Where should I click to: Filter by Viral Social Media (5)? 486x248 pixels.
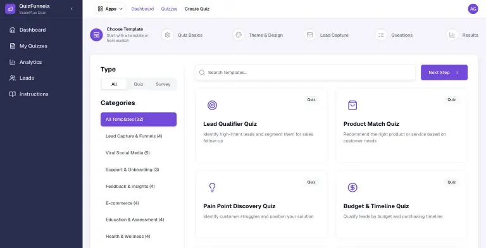(x=139, y=153)
